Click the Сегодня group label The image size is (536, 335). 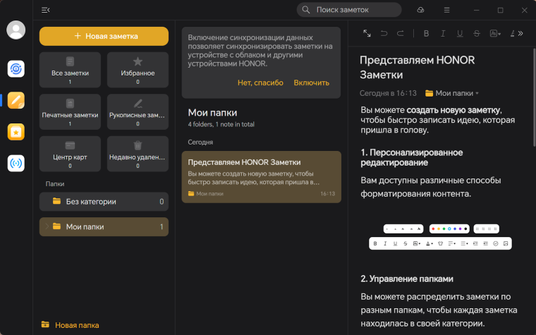[x=200, y=142]
